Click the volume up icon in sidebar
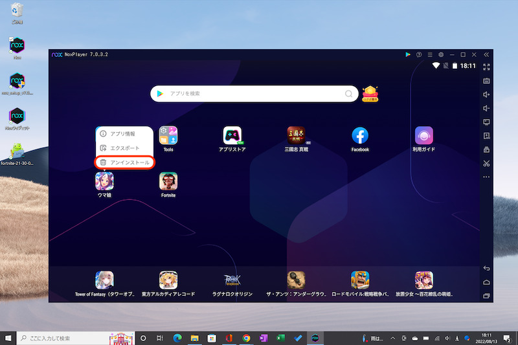Screen dimensions: 518x345 coord(486,95)
